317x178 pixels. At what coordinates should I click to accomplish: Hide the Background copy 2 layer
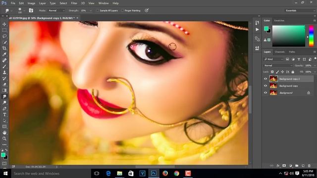[265, 79]
